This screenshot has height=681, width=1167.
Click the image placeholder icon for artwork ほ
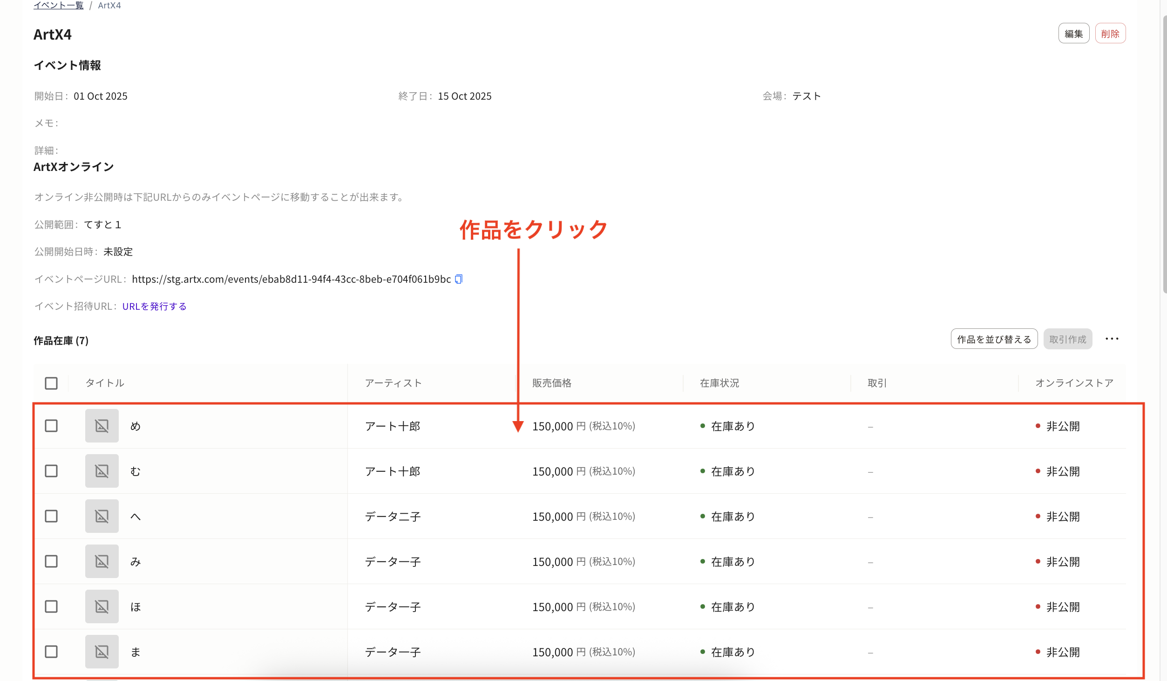click(x=102, y=606)
